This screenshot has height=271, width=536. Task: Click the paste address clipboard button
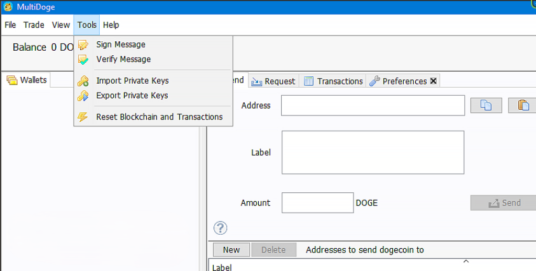coord(523,105)
